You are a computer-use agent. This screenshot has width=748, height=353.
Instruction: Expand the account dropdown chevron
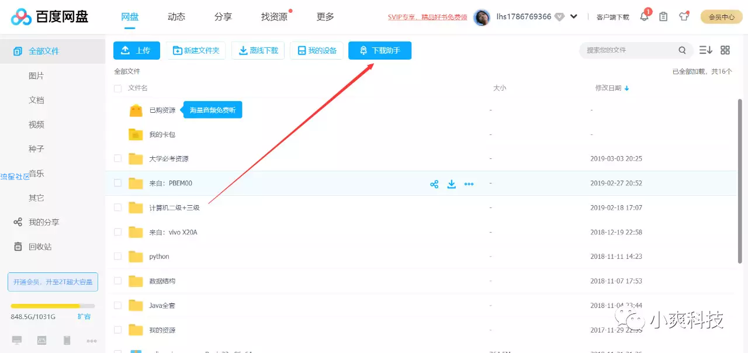[x=574, y=17]
